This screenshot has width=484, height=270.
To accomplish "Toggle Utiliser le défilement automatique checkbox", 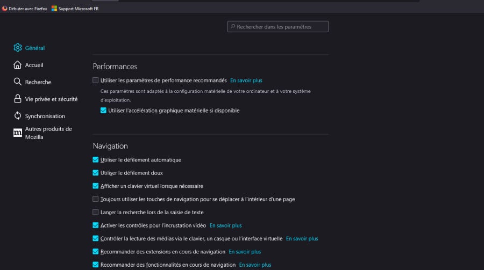I will click(x=96, y=160).
